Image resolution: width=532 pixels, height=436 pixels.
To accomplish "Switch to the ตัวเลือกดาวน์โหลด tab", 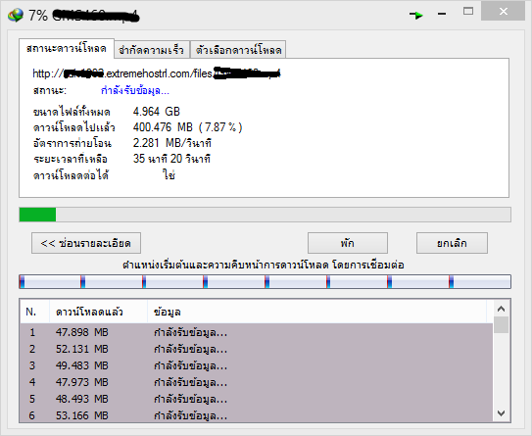I will [x=238, y=50].
